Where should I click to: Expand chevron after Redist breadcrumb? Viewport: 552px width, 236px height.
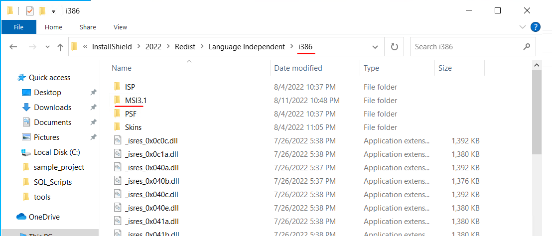tap(202, 47)
